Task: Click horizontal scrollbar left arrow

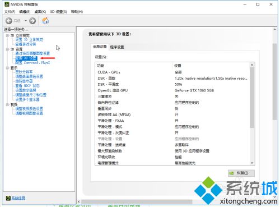Action: (79, 201)
